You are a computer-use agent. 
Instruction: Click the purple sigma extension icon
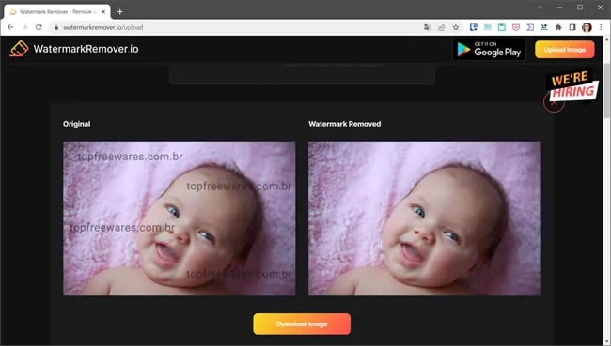pos(530,27)
